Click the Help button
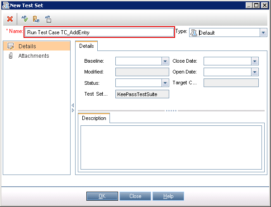The image size is (271, 207). [168, 196]
